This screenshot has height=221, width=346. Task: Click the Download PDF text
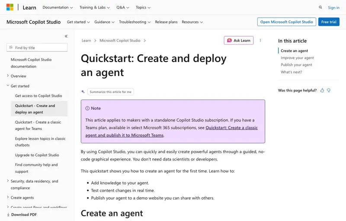pos(24,215)
